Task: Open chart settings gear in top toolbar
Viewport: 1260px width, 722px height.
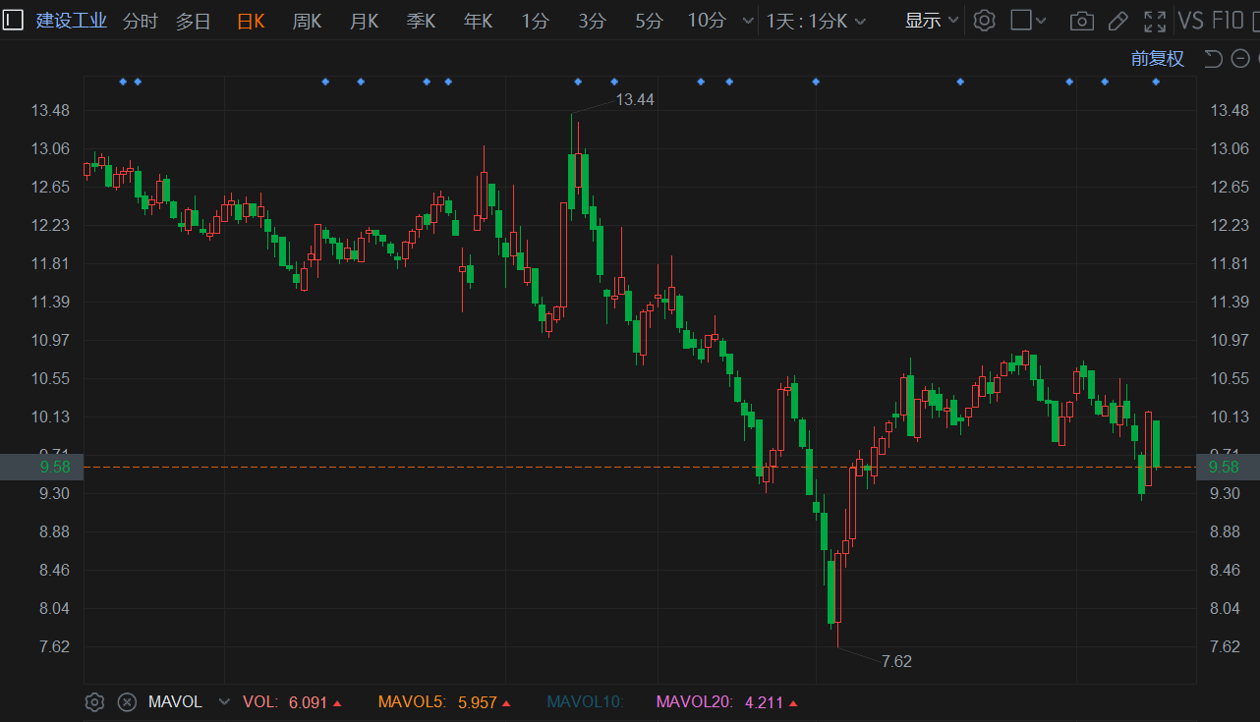Action: [x=984, y=21]
